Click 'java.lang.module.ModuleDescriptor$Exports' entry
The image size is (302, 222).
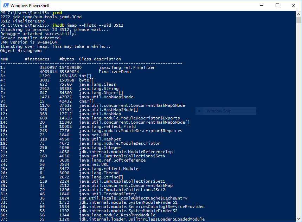point(129,118)
